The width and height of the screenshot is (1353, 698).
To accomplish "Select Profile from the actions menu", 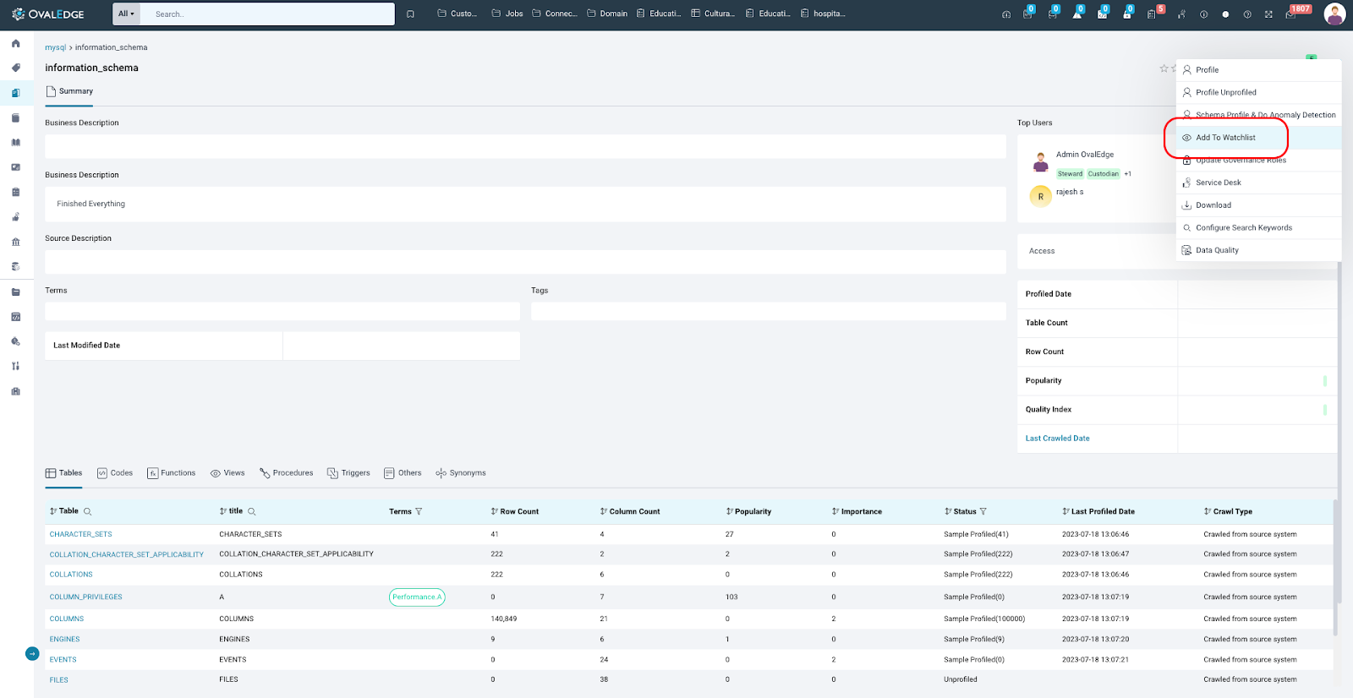I will (x=1258, y=70).
